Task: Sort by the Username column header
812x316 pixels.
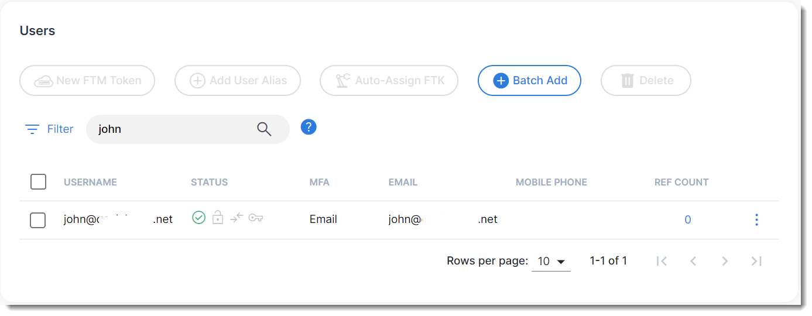Action: (x=90, y=182)
